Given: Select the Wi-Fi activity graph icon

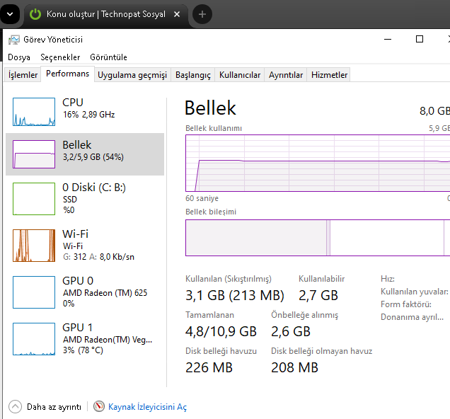Looking at the screenshot, I should tap(34, 245).
